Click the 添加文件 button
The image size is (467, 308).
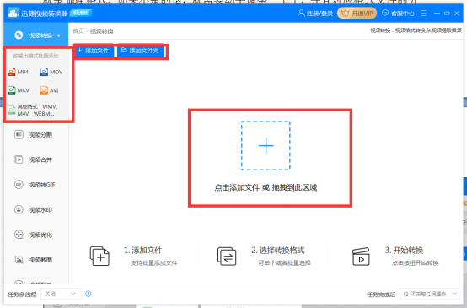(94, 51)
